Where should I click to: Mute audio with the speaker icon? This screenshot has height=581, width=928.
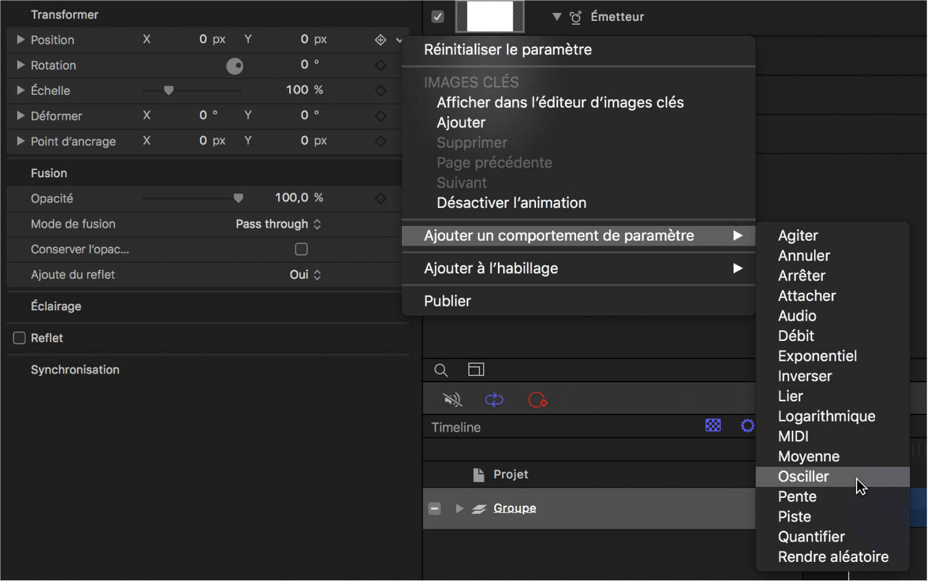[452, 399]
